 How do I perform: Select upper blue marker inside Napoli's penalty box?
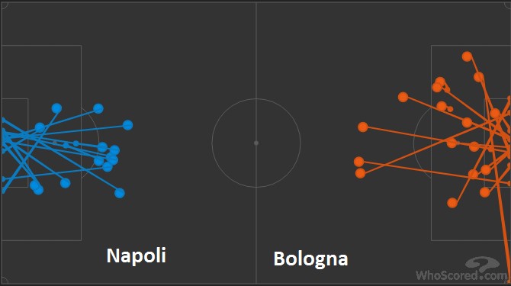(x=56, y=108)
